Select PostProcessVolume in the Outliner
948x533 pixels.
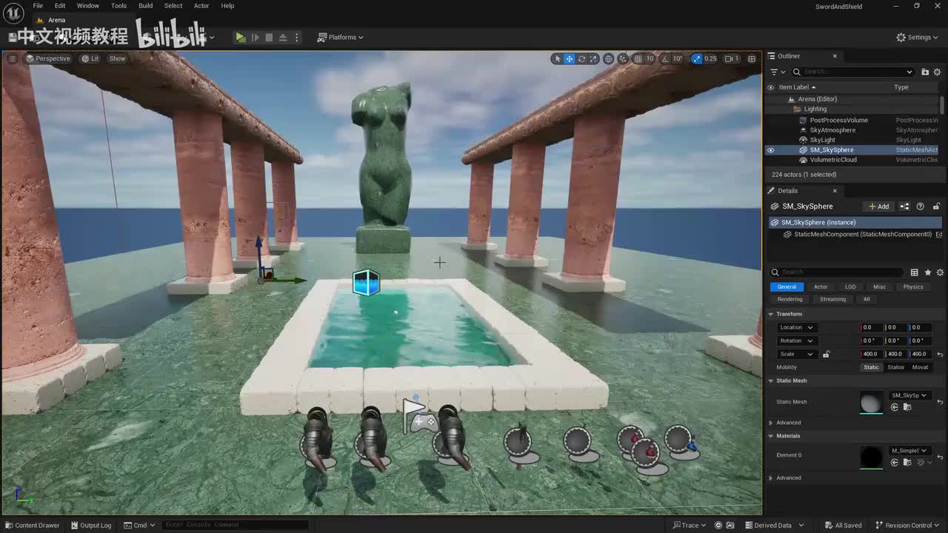pos(838,120)
